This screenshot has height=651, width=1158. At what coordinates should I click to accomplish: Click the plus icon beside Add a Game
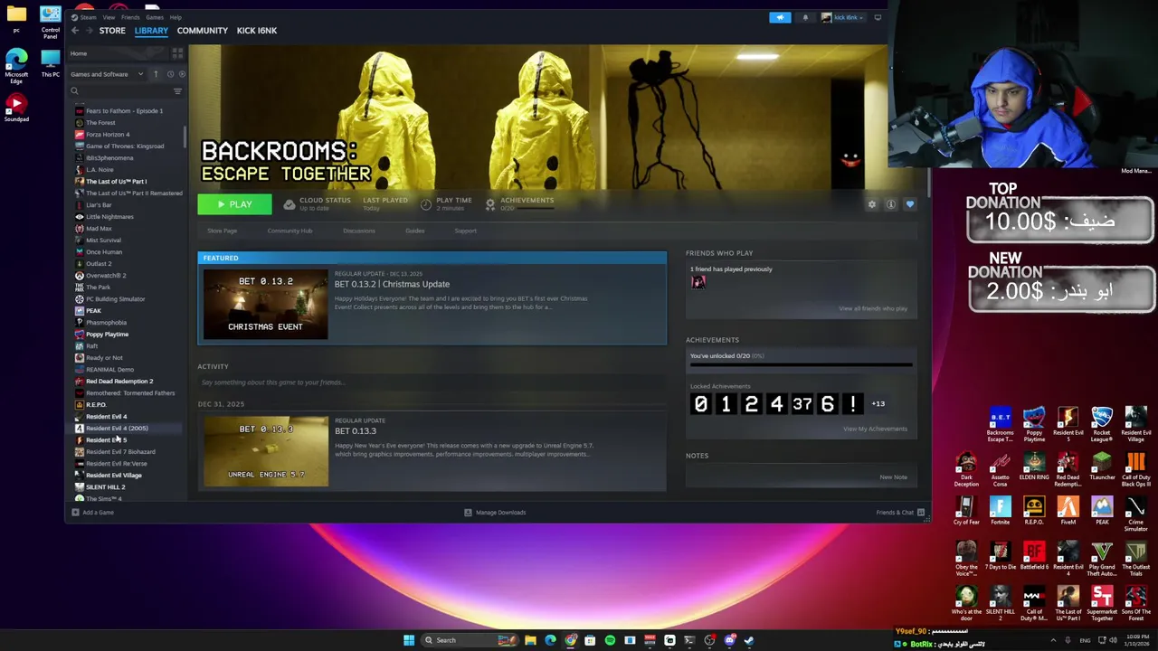point(75,513)
